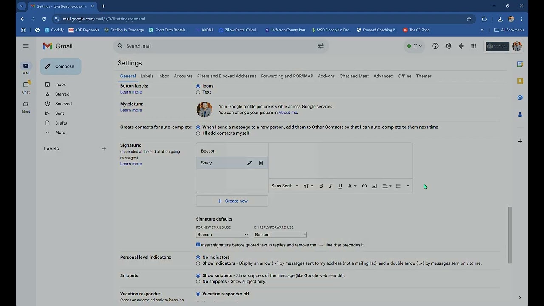The height and width of the screenshot is (306, 544).
Task: Create a new label with the plus icon
Action: pos(104,149)
